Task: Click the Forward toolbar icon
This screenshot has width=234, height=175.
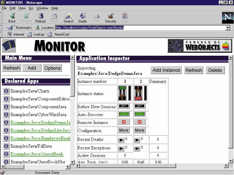Action: (x=26, y=18)
